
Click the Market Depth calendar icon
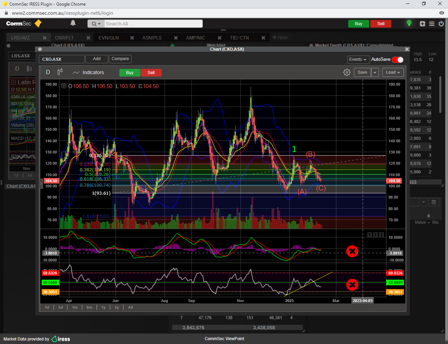pos(433,202)
